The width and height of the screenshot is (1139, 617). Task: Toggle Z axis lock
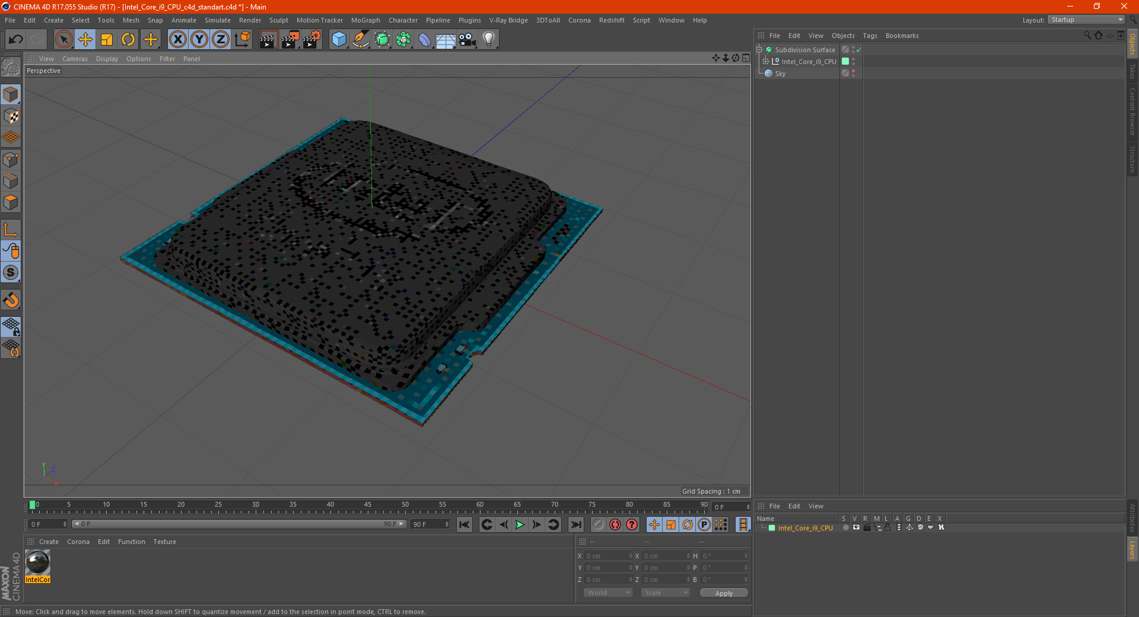(221, 40)
